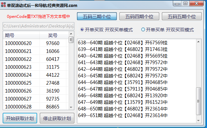Image resolution: width=207 pixels, height=128 pixels.
Task: Minimize the window
Action: point(177,4)
